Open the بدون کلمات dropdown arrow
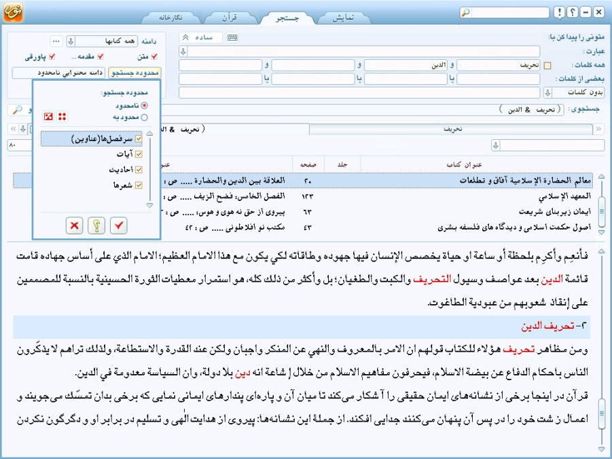612x459 pixels. (547, 92)
